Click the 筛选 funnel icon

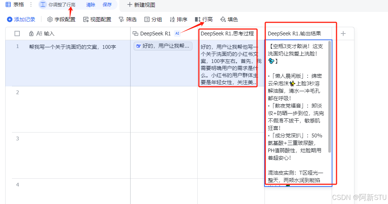(x=121, y=19)
